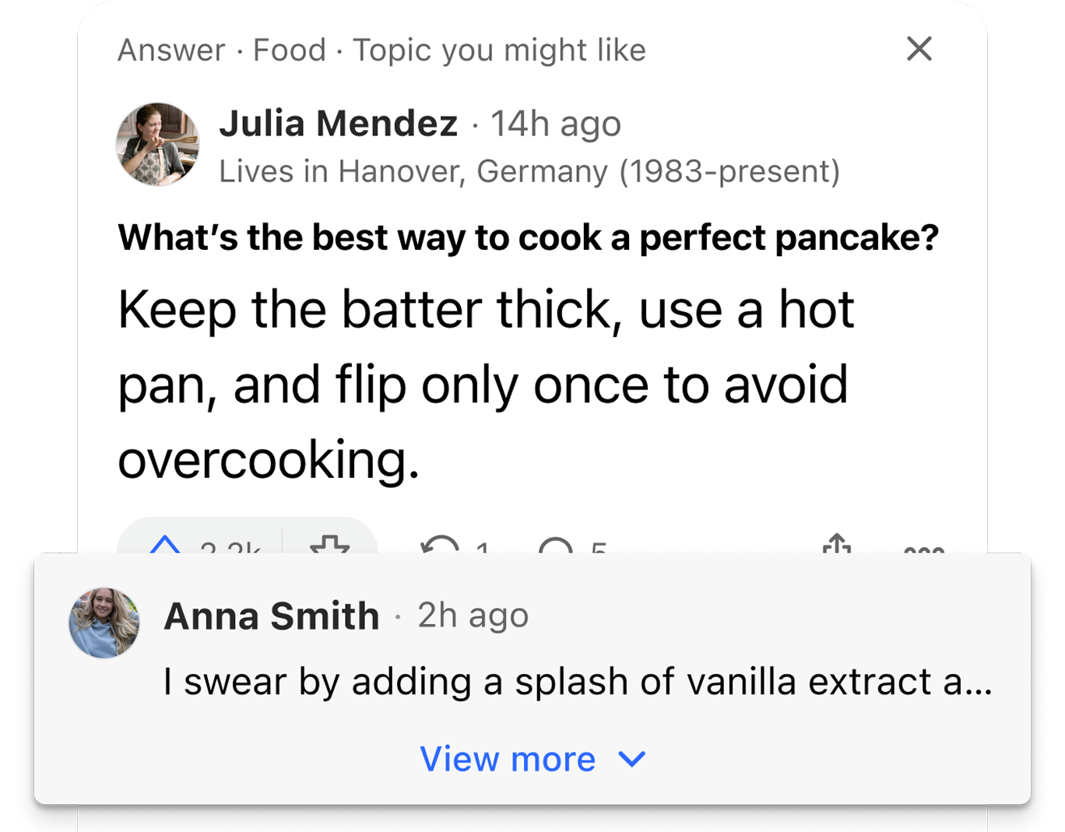Click the share arrow icon
This screenshot has height=832, width=1065.
(x=837, y=543)
